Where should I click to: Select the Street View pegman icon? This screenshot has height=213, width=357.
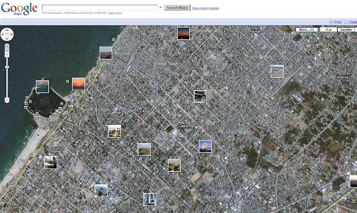pyautogui.click(x=7, y=48)
